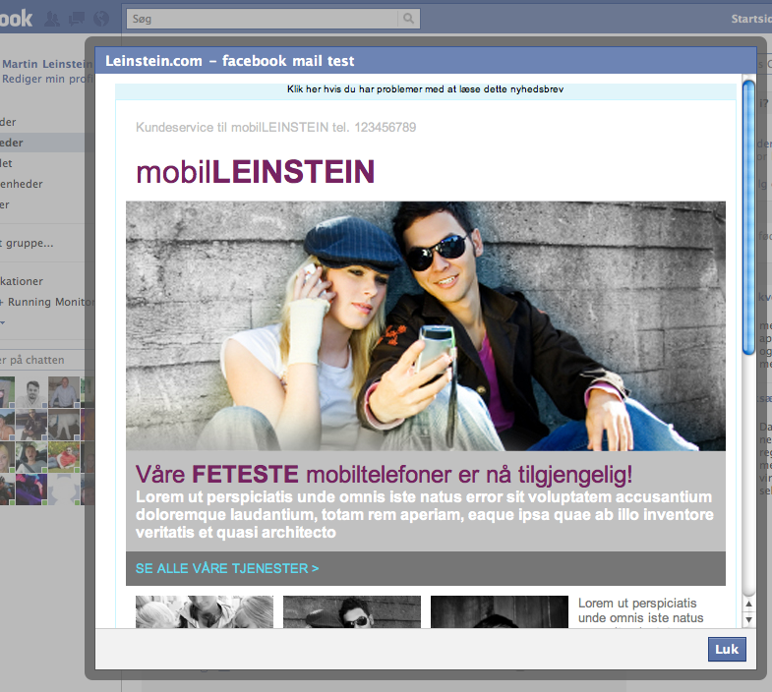Click the friend requests icon in header
Screen dimensions: 772x692
pos(53,19)
